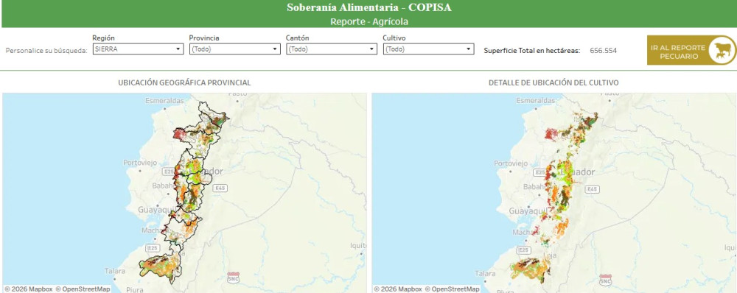Click Talara label on left map
Viewport: 737px width, 293px height.
click(115, 271)
